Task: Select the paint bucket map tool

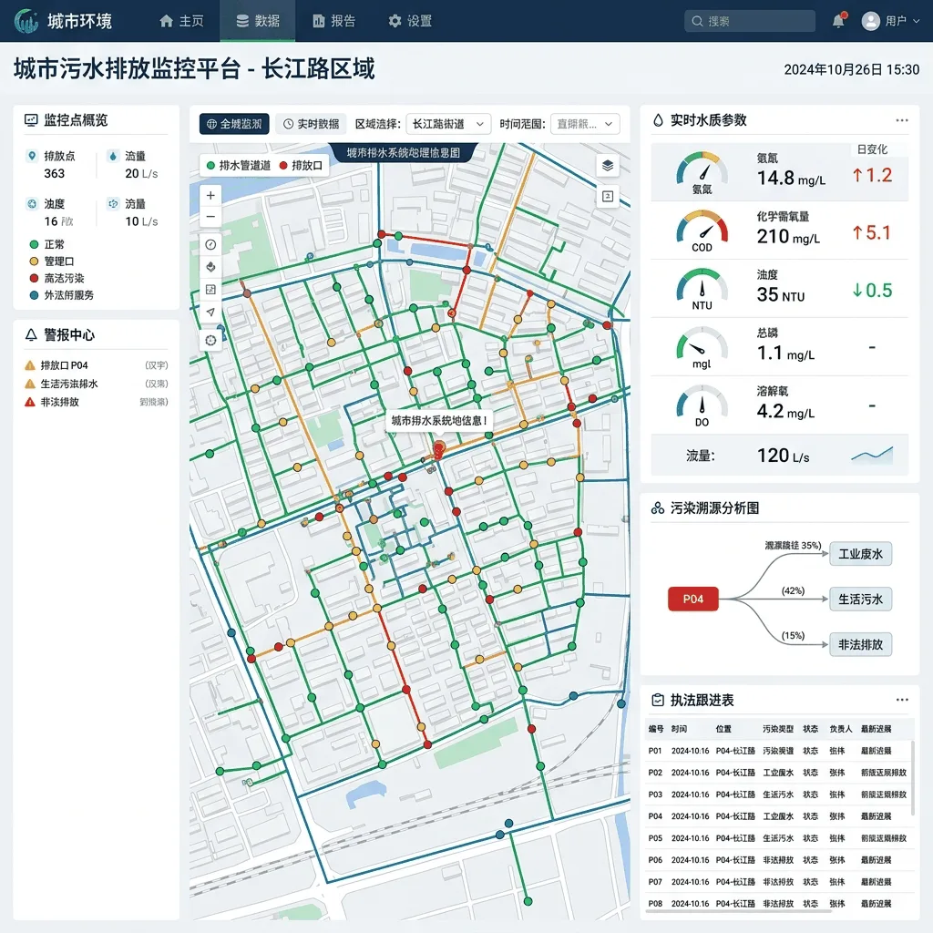Action: [x=210, y=267]
